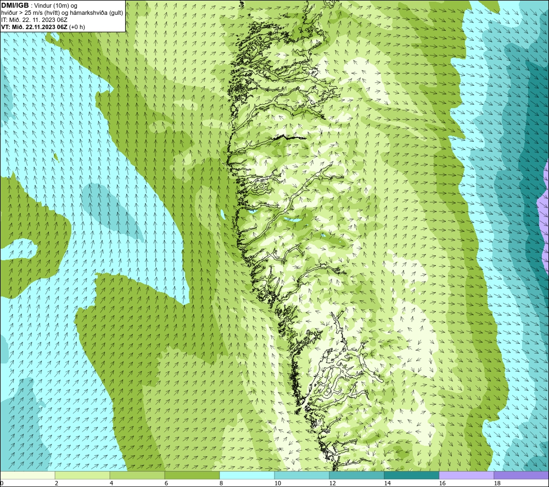Screen dimensions: 549x487
Task: Click the 2–4 m/s light green legend swatch
Action: [82, 475]
